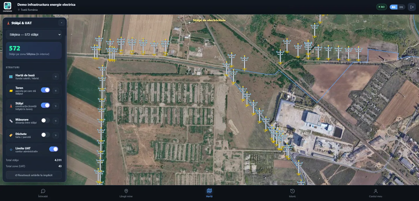Image resolution: width=419 pixels, height=201 pixels.
Task: Open the Întreabă tab
Action: (x=43, y=193)
